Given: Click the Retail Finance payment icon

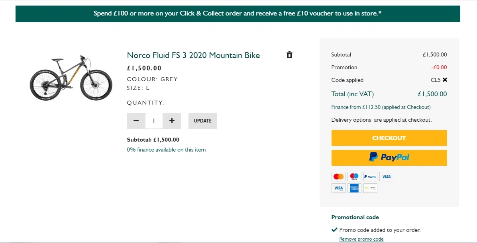Looking at the screenshot, I should pos(370,188).
